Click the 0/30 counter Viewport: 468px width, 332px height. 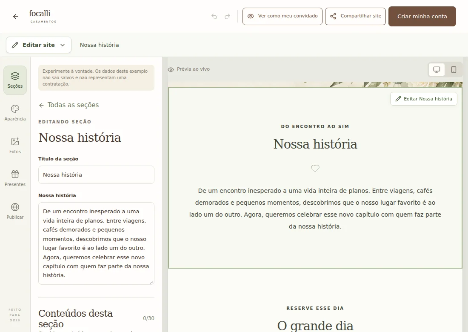point(148,318)
